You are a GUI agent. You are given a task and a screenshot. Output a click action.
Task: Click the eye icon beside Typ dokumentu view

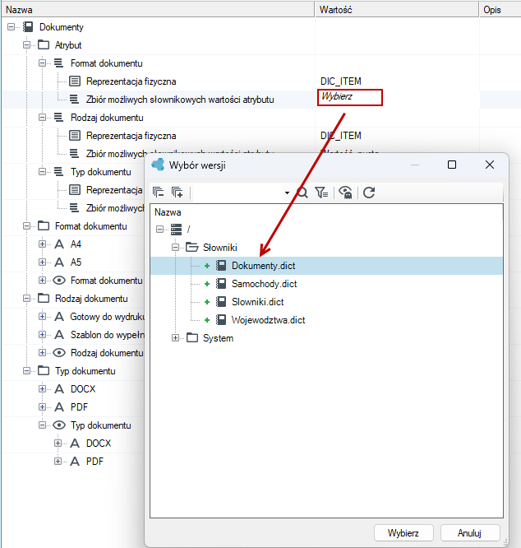click(x=59, y=425)
